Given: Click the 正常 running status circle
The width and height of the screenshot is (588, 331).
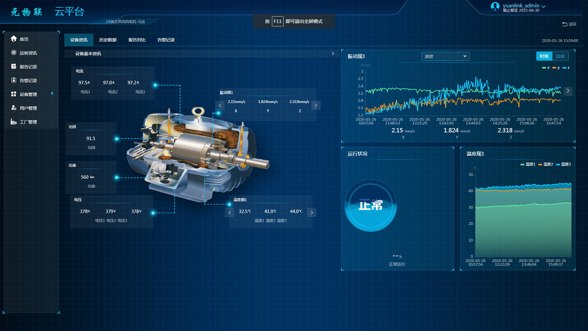Looking at the screenshot, I should [371, 206].
